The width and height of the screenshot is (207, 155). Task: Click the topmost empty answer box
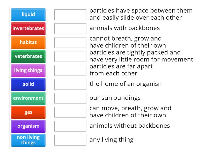point(70,14)
